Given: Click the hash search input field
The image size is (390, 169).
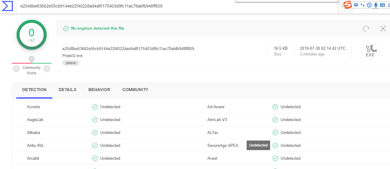Looking at the screenshot, I should [177, 6].
